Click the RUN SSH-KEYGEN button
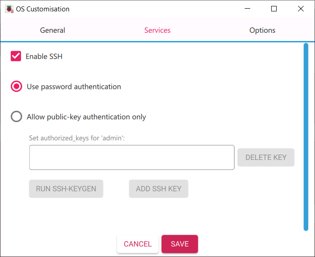The image size is (315, 257). [x=66, y=189]
